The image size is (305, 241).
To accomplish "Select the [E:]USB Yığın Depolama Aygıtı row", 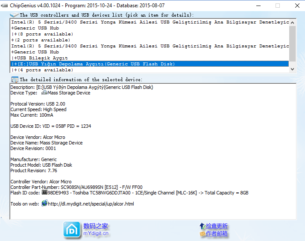I will (150, 64).
